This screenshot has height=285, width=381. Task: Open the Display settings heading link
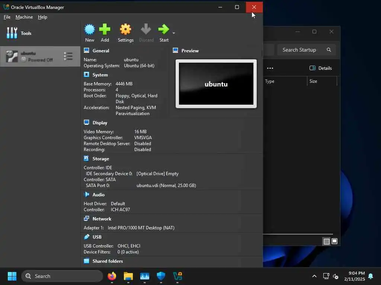coord(100,122)
